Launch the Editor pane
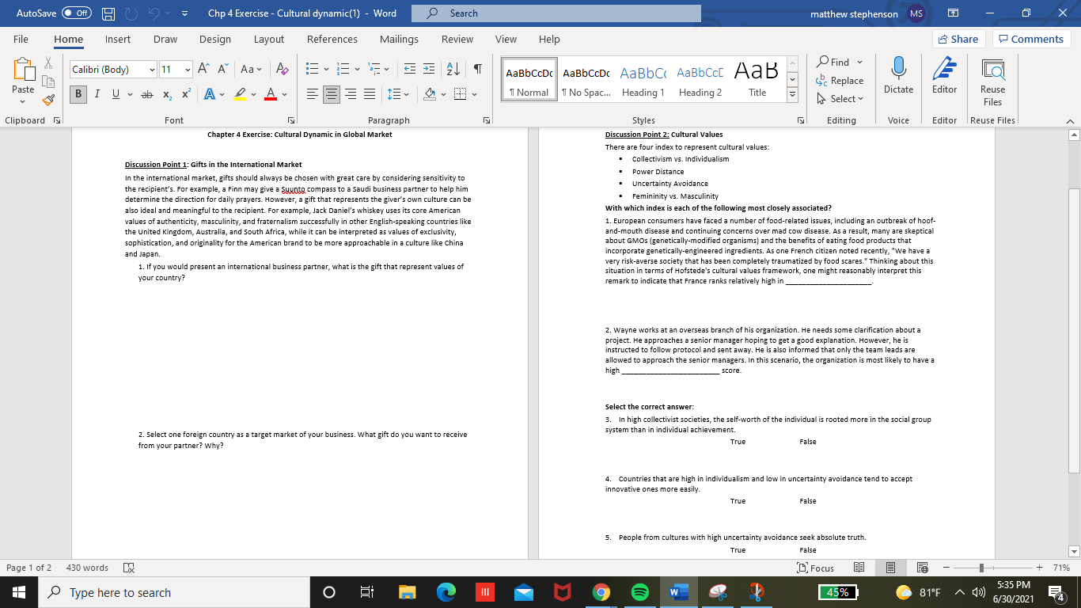The height and width of the screenshot is (608, 1081). point(944,78)
